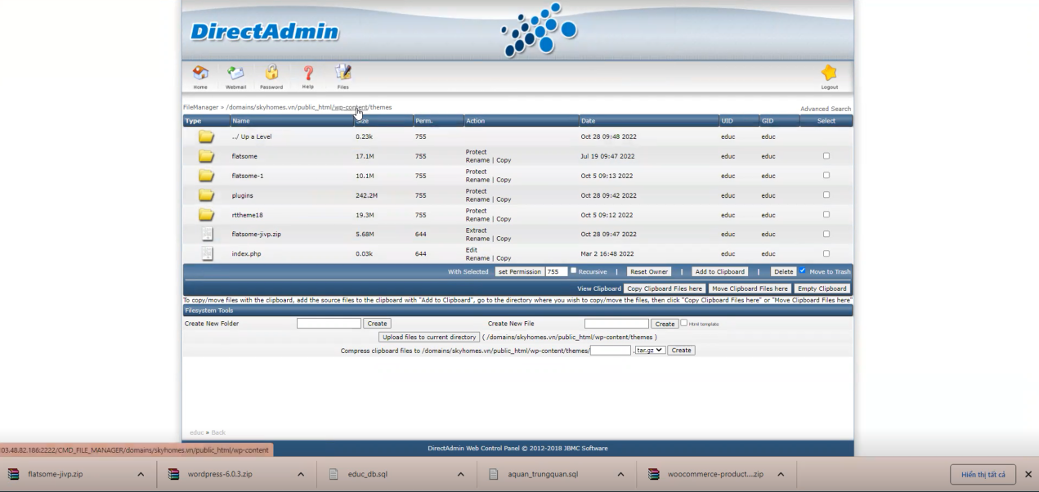
Task: Open the Help question mark icon
Action: 307,74
